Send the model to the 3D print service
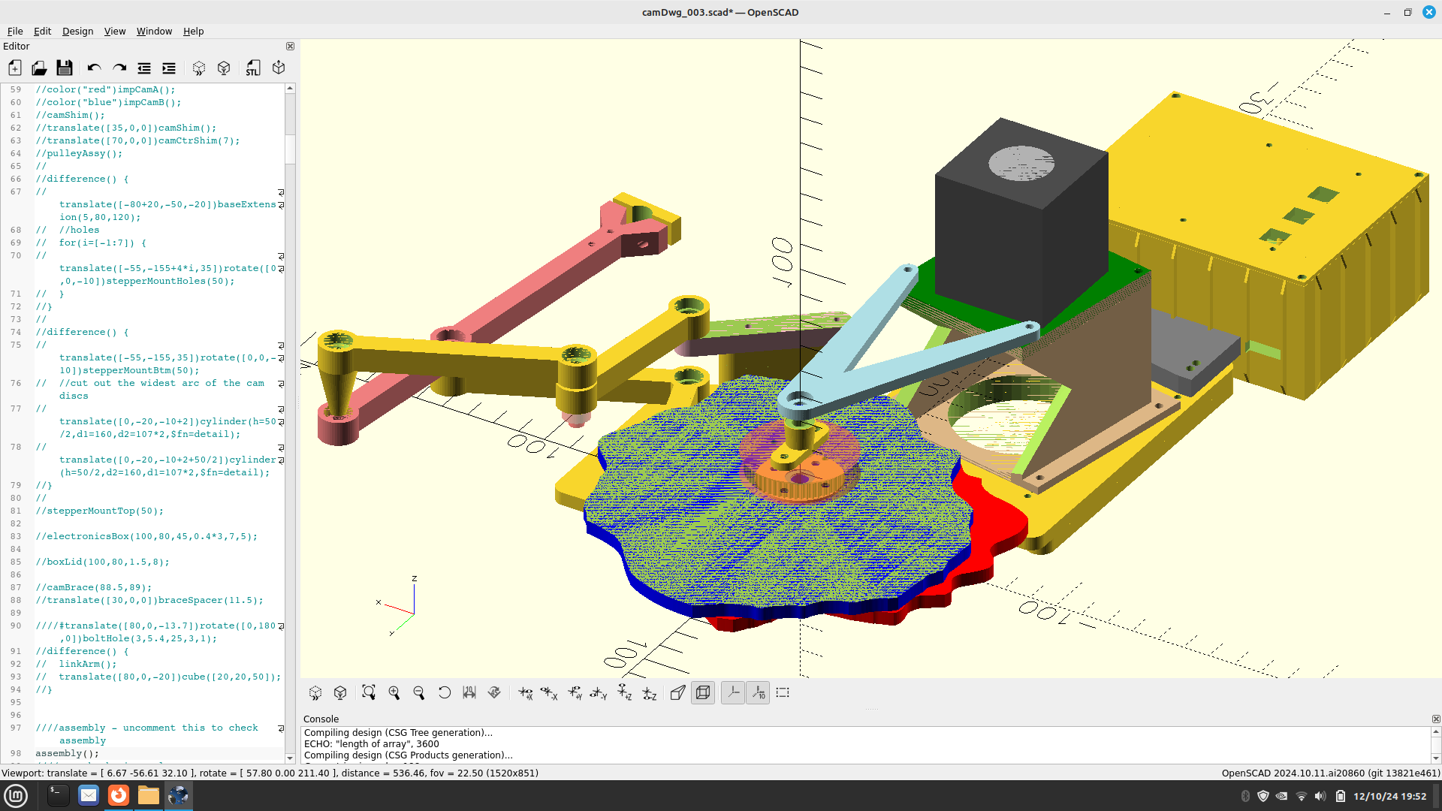1442x811 pixels. point(279,68)
